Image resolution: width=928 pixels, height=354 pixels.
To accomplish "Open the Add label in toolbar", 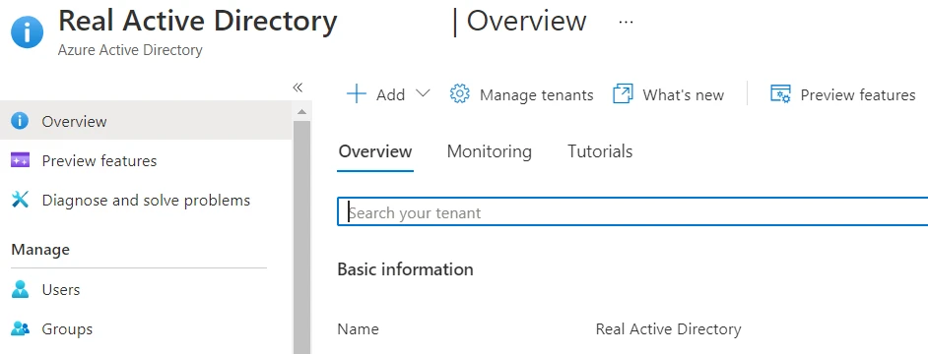I will pos(391,94).
